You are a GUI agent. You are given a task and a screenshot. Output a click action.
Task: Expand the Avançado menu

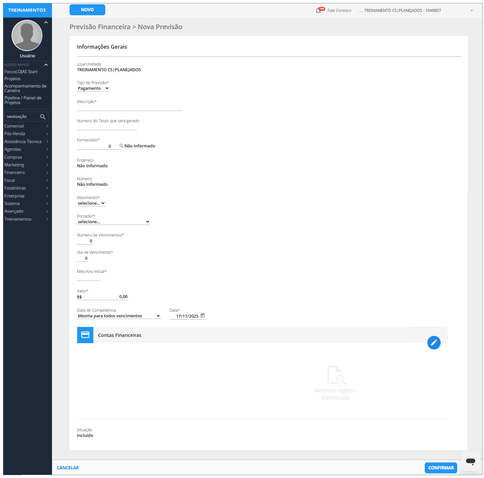click(x=26, y=211)
